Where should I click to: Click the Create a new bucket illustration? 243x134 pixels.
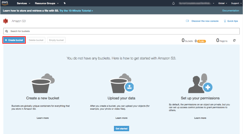(43, 83)
